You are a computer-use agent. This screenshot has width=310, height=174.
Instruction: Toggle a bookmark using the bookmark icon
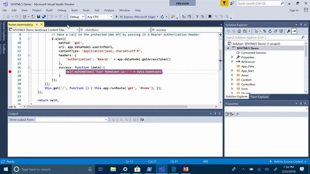click(210, 17)
